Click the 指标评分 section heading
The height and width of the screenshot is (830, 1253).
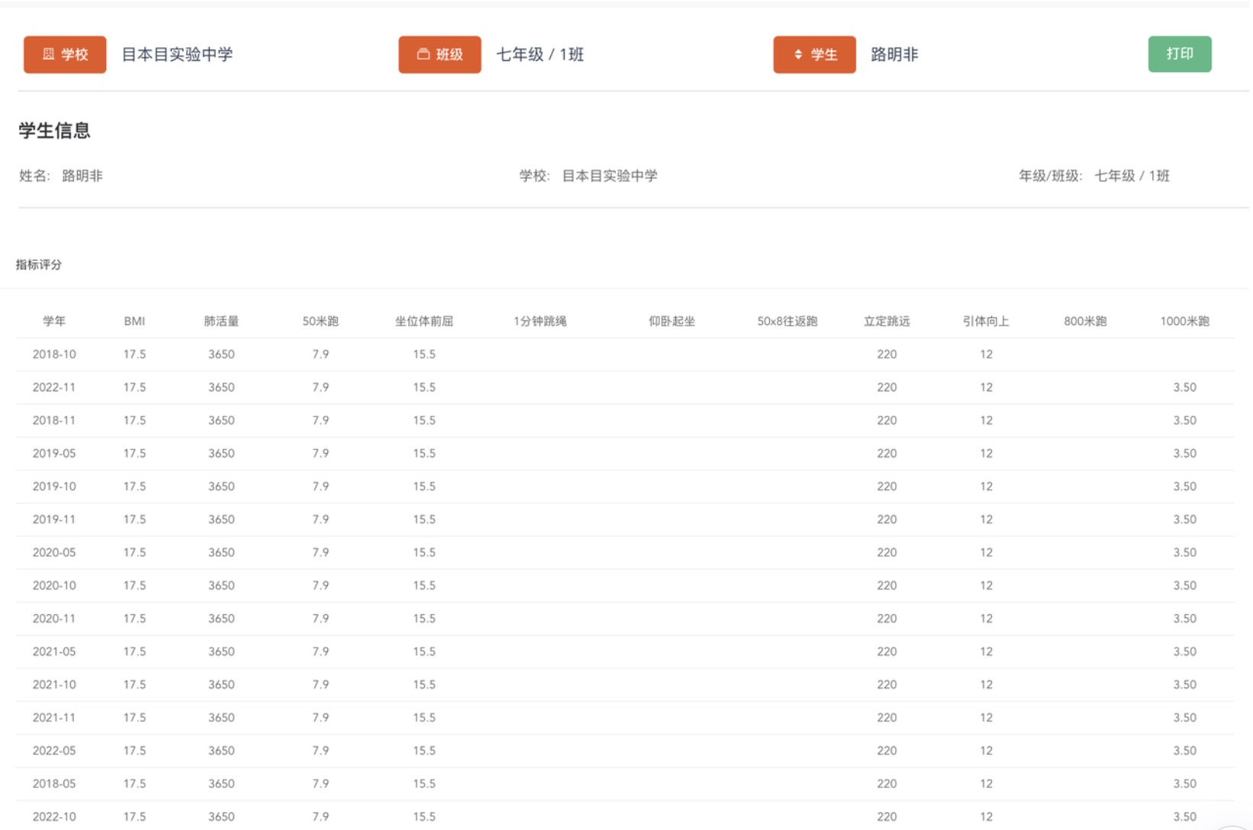[x=39, y=265]
